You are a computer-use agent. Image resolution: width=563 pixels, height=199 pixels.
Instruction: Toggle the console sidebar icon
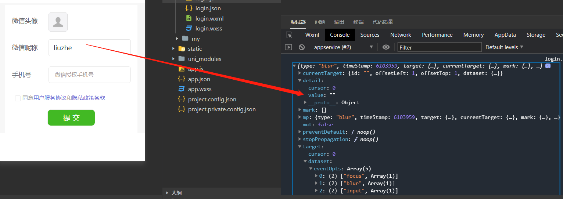click(x=289, y=47)
